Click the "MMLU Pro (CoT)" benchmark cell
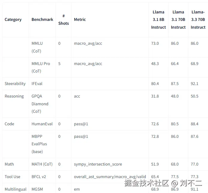Viewport: 208px width, 193px height. [x=41, y=67]
